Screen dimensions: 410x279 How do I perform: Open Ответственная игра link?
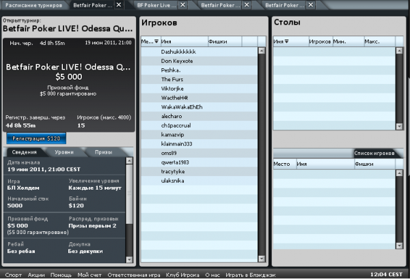(134, 275)
